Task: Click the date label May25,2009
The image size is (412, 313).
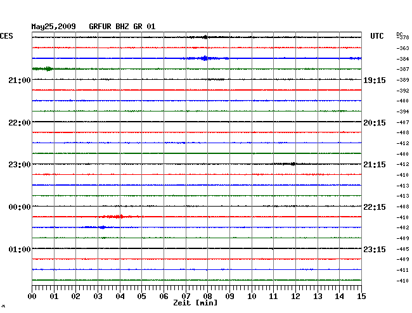Action: (54, 27)
